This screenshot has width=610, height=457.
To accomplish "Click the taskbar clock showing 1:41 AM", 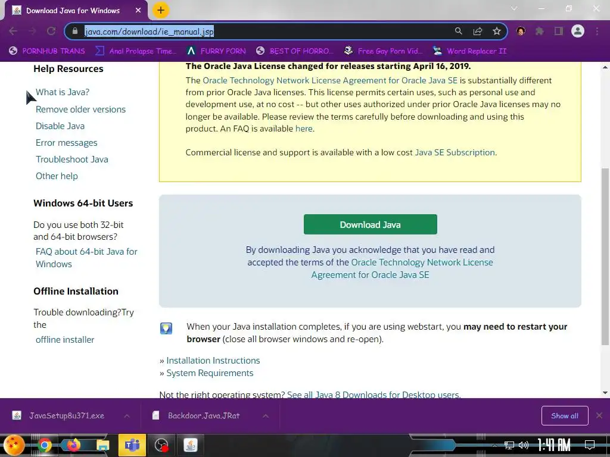I will point(554,445).
